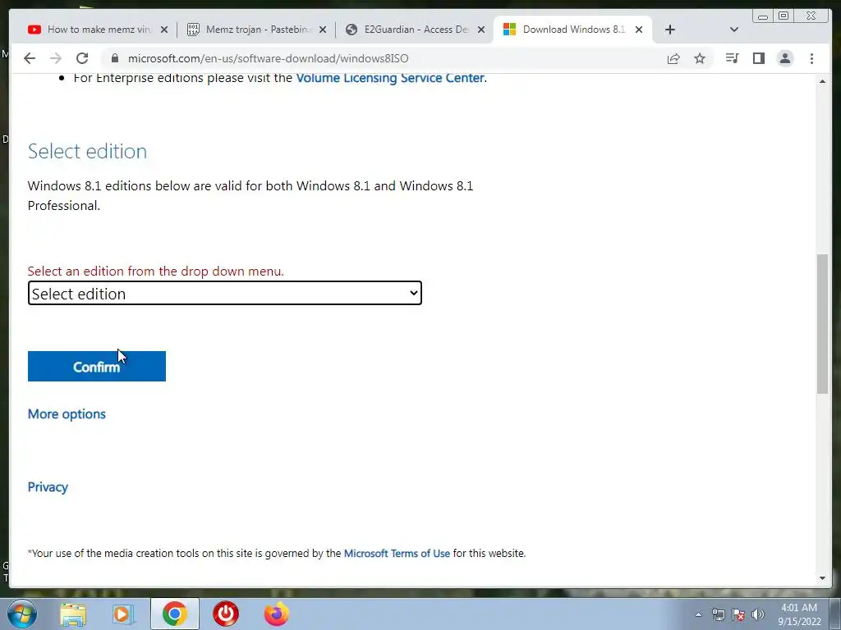
Task: Open the Privacy link
Action: point(48,487)
